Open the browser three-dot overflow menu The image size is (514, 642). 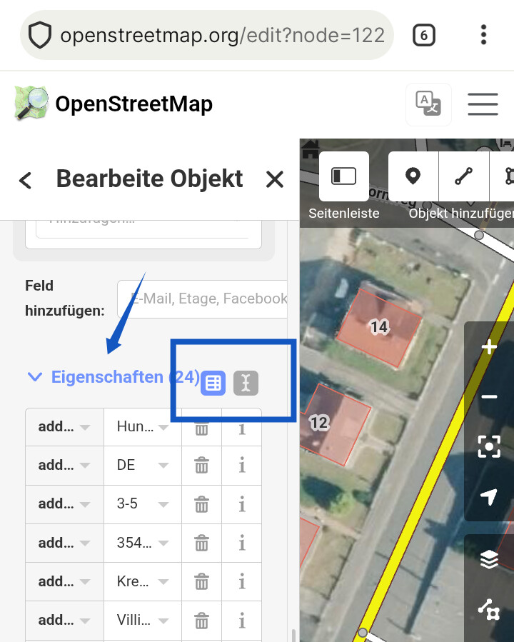[483, 35]
